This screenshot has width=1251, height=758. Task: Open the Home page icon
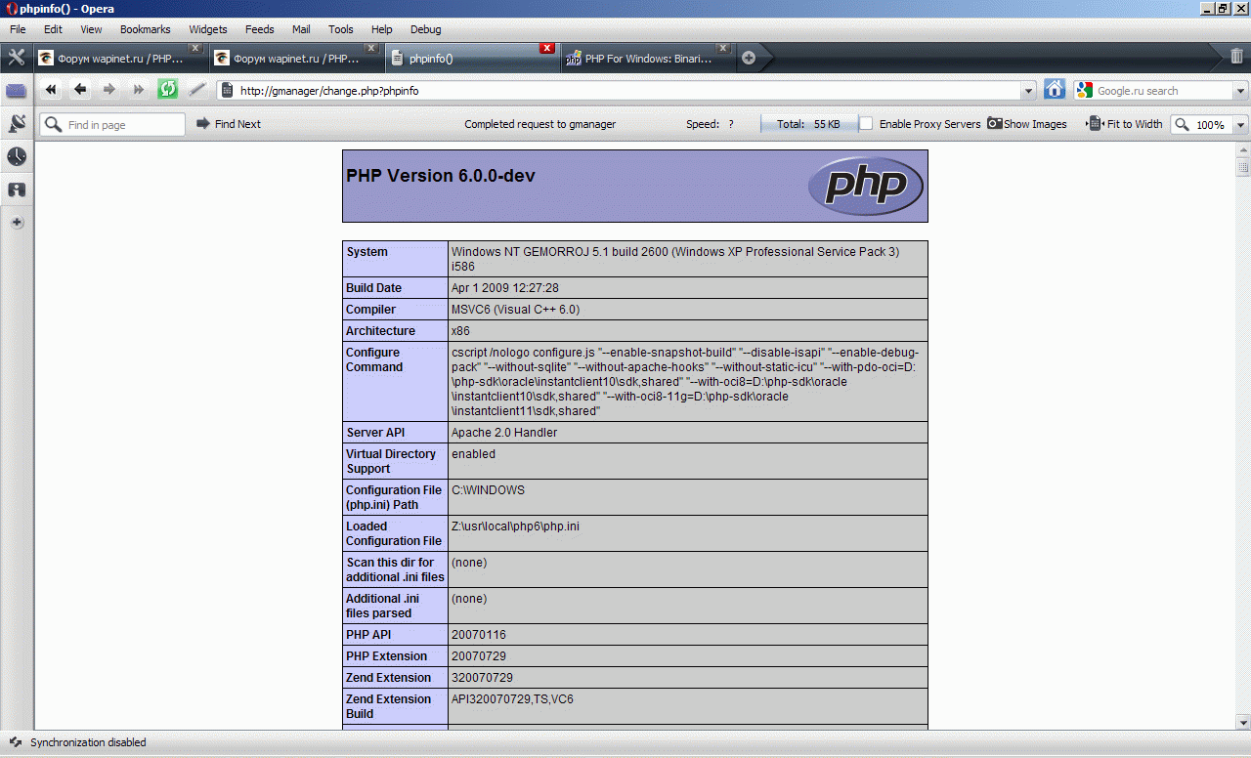[1055, 90]
